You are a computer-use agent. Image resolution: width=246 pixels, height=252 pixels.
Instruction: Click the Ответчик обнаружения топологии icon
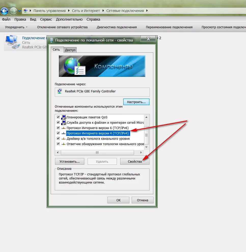click(x=64, y=144)
